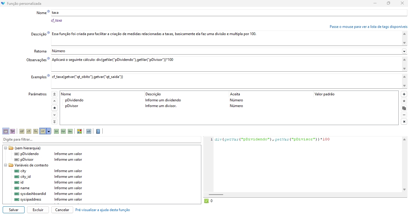Toggle the 'vr' variables filter button
The height and width of the screenshot is (215, 408).
click(x=43, y=131)
